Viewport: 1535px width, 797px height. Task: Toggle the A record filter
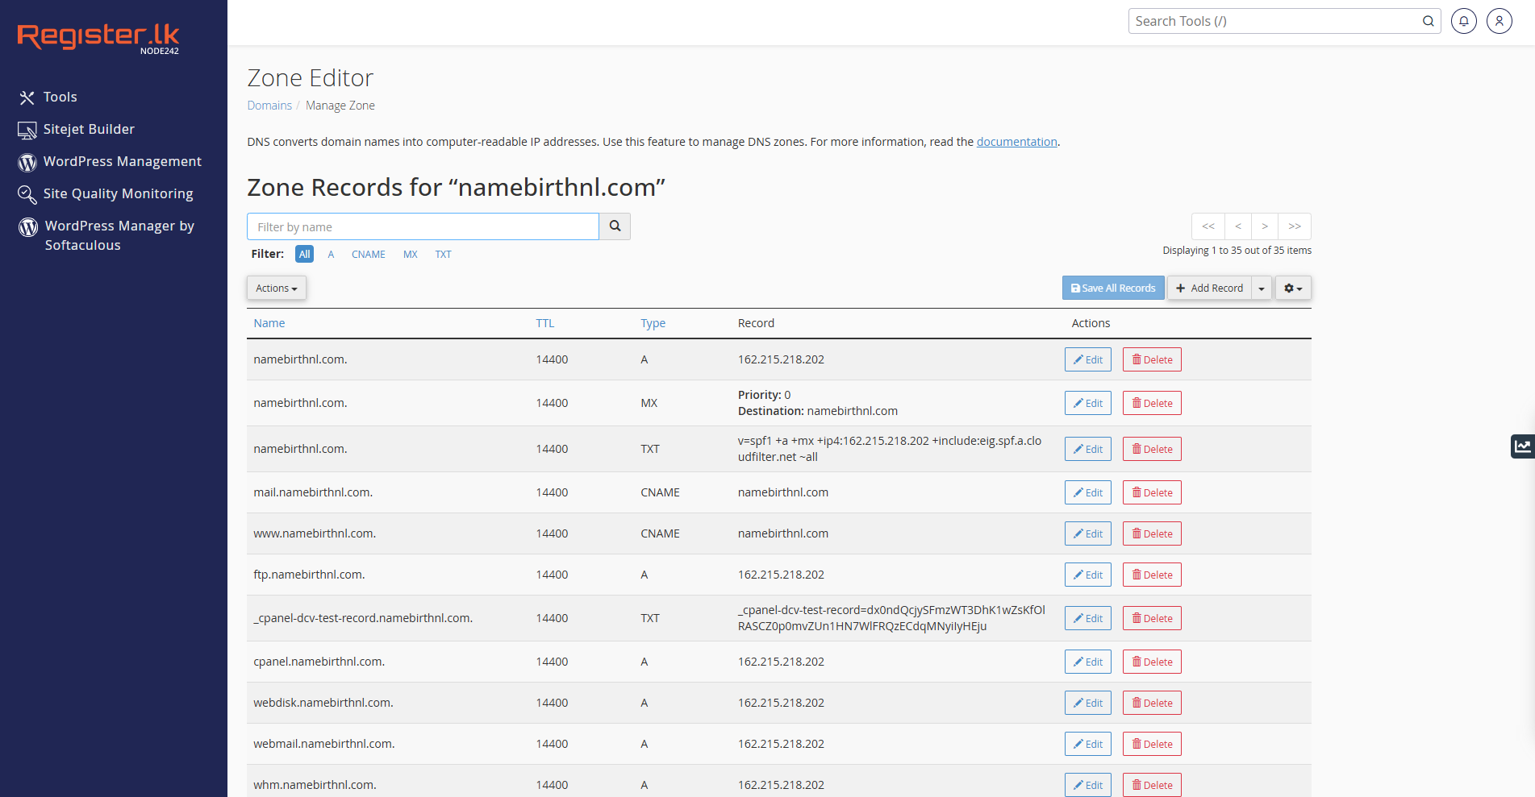coord(331,254)
